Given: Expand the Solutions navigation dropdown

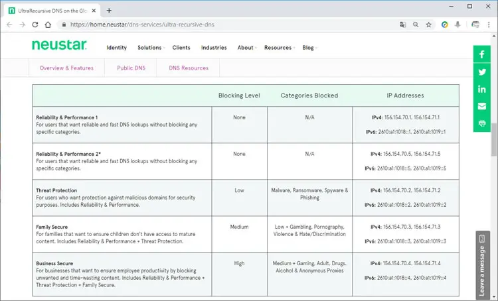Looking at the screenshot, I should 151,48.
